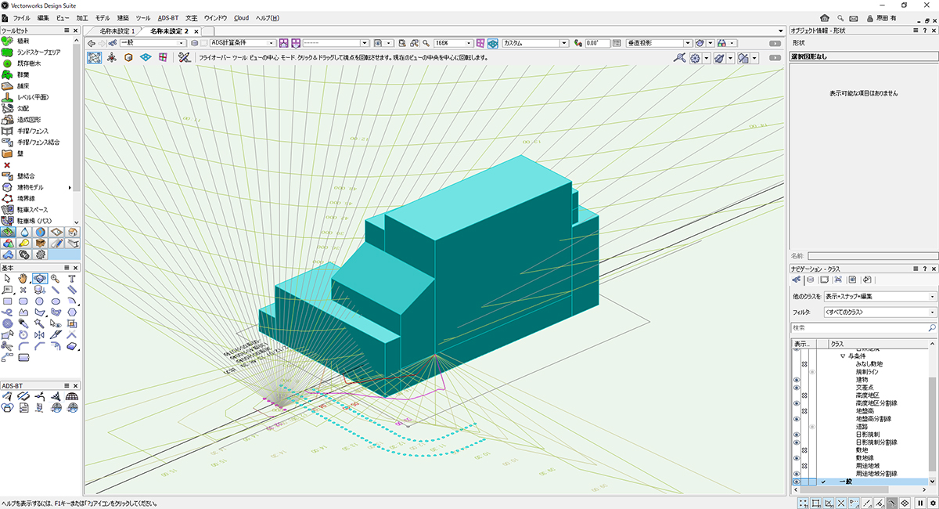The width and height of the screenshot is (939, 509).
Task: Click the first ADS-BT palette tool icon
Action: coord(7,396)
